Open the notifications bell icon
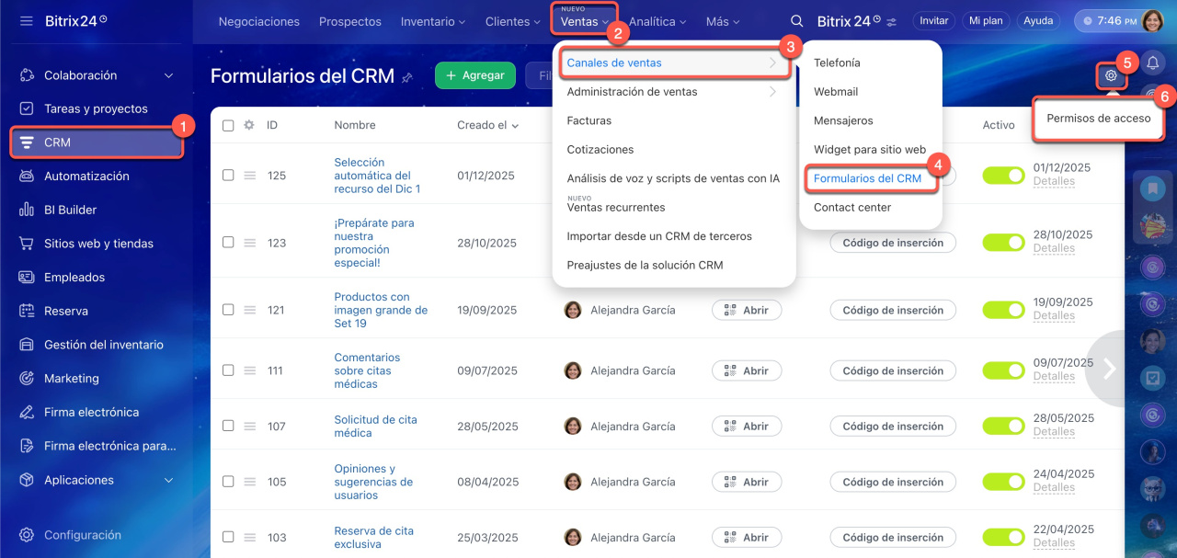The image size is (1177, 558). (x=1151, y=63)
